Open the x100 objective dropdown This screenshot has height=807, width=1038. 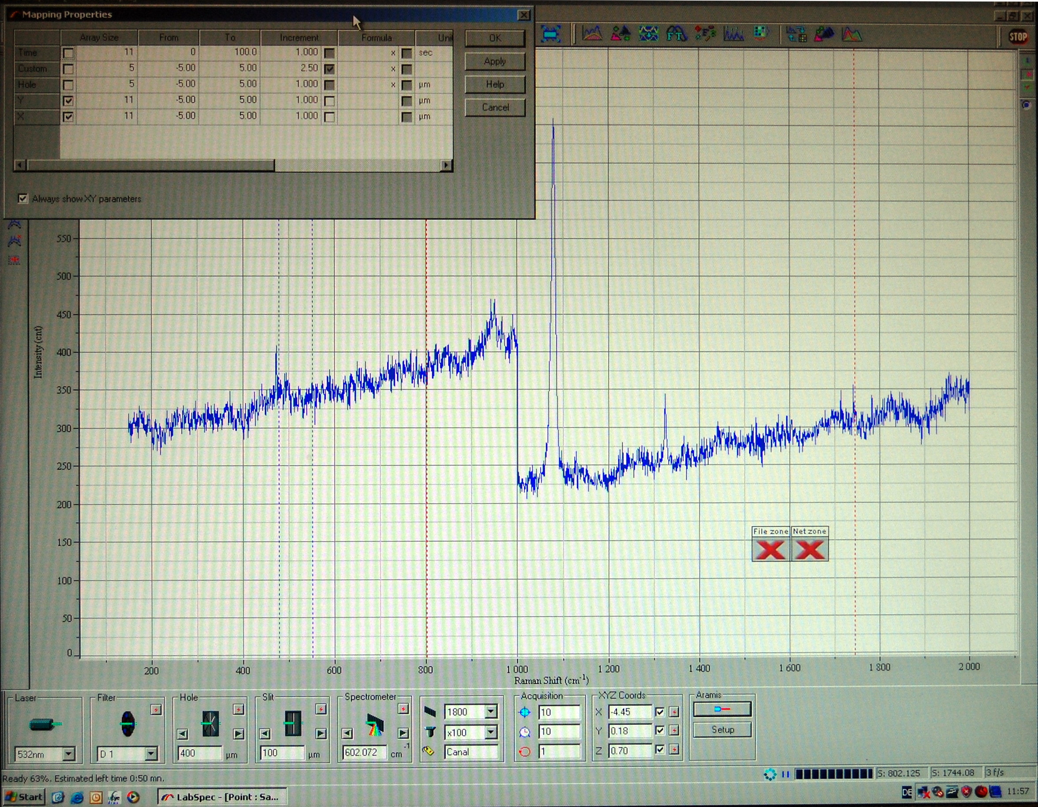[492, 732]
